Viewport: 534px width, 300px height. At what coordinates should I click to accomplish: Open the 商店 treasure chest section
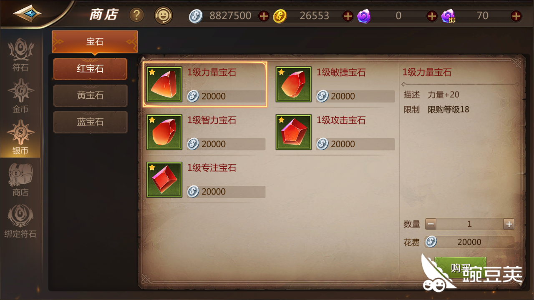[x=20, y=180]
